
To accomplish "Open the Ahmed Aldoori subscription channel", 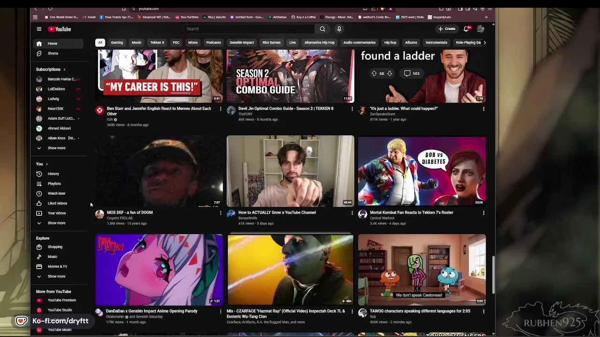I will [59, 128].
